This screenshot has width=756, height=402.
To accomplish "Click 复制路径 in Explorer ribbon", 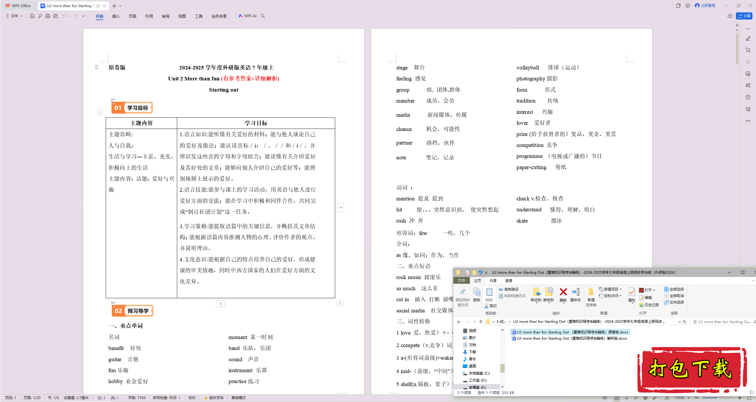I will point(509,289).
